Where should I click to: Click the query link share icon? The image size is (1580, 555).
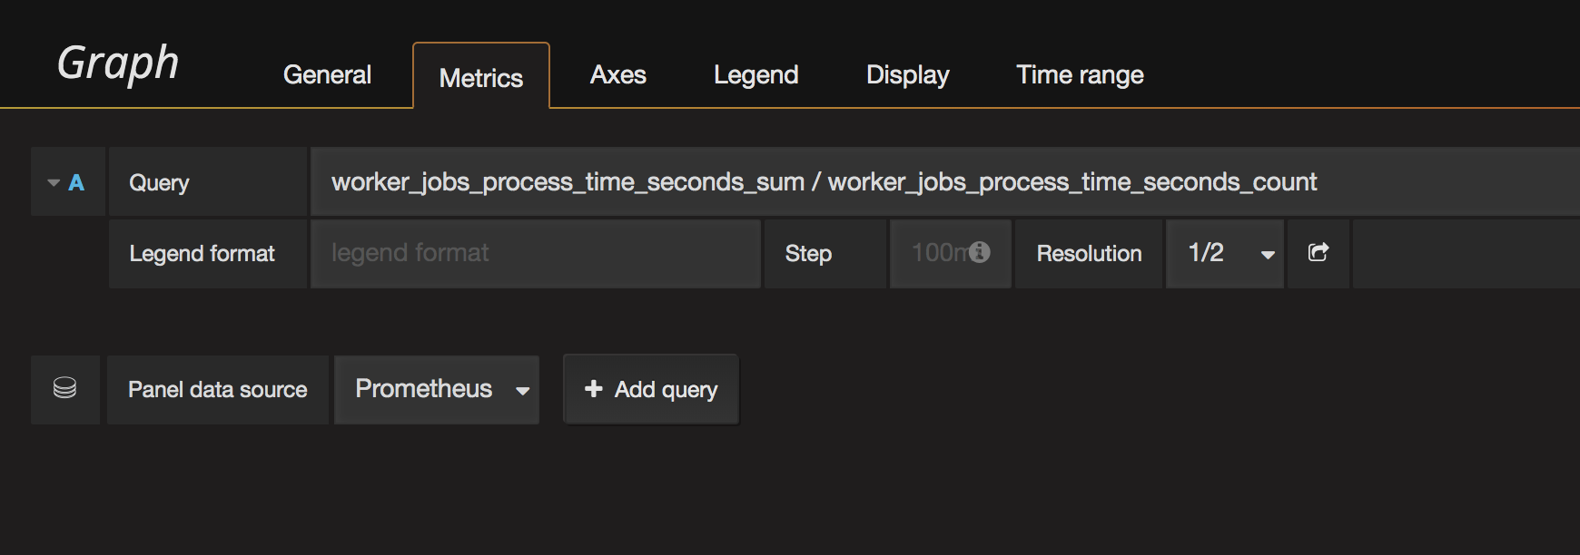click(1318, 253)
